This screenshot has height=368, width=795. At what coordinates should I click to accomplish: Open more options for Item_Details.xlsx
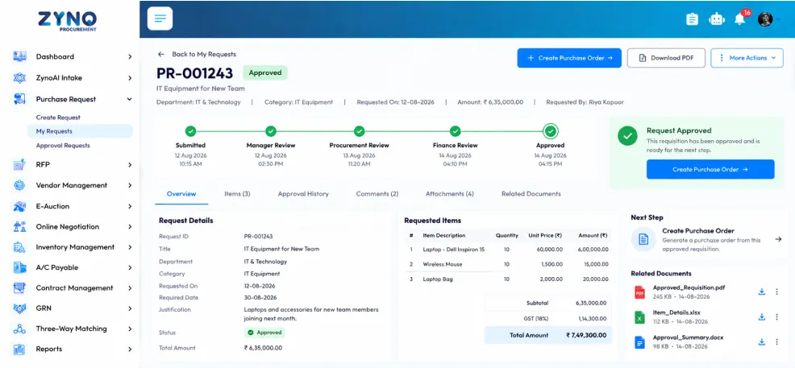776,317
